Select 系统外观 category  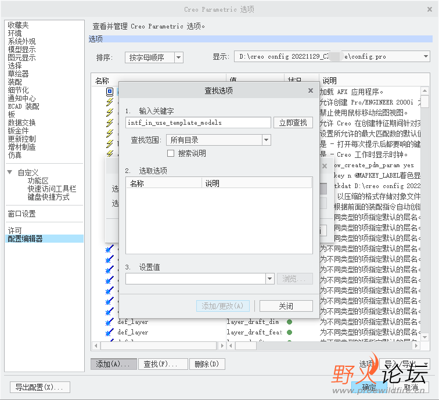point(21,41)
